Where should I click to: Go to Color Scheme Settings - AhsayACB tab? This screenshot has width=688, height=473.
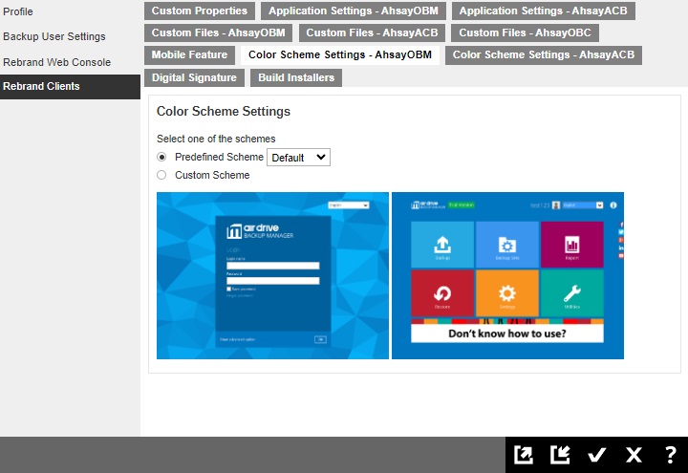pos(543,55)
